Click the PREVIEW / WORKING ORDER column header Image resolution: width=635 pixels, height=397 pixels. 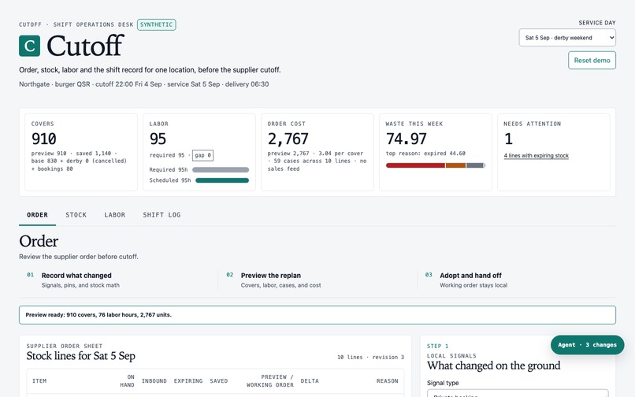[270, 380]
